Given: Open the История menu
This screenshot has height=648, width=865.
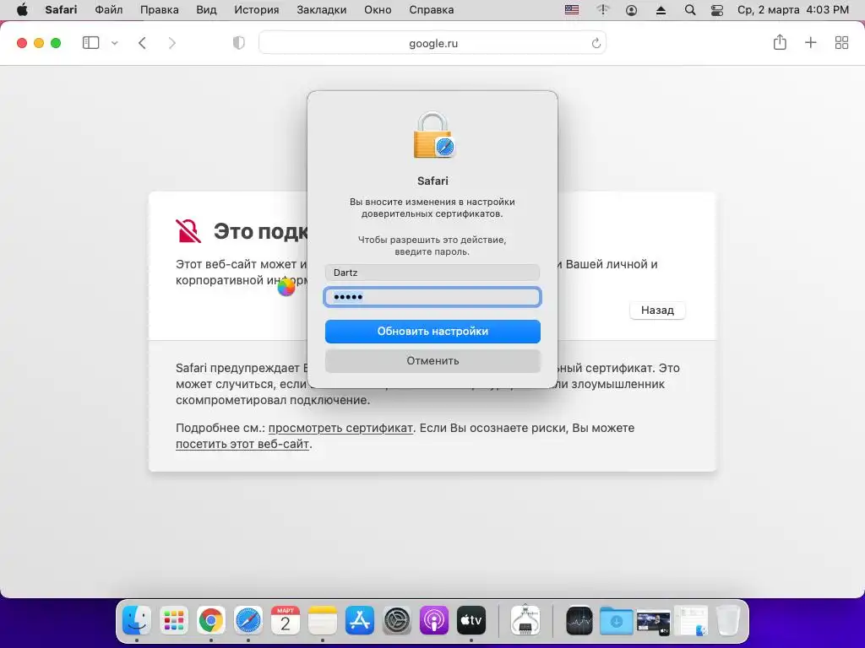Looking at the screenshot, I should point(257,10).
